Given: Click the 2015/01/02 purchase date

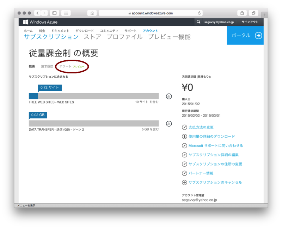Looking at the screenshot, I should pyautogui.click(x=191, y=104).
